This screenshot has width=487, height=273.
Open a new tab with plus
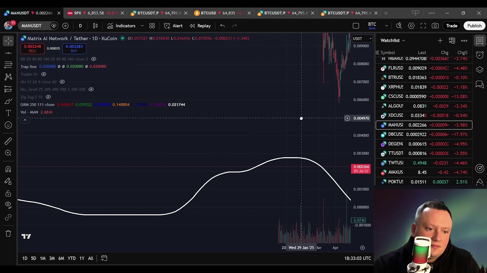coord(386,13)
